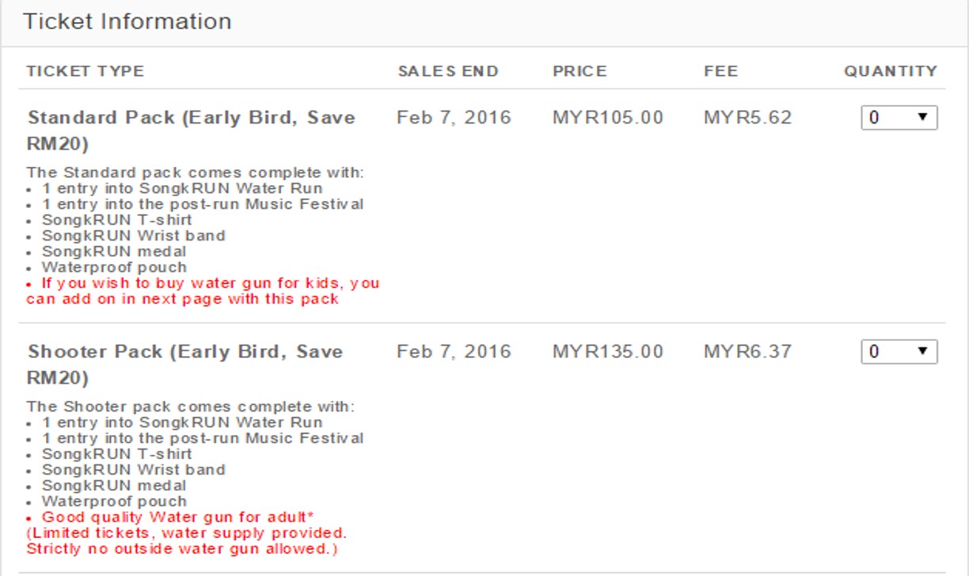
Task: Click the MYR105.00 price
Action: [607, 118]
